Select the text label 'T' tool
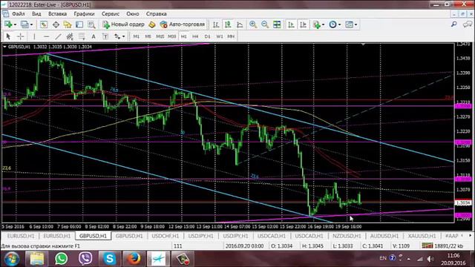The height and width of the screenshot is (267, 475). point(105,36)
